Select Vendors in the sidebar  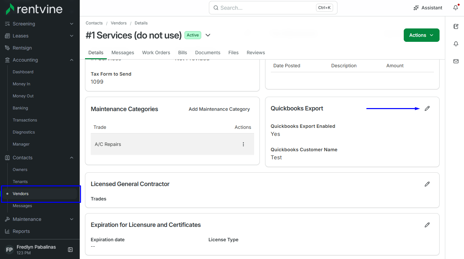(x=40, y=194)
